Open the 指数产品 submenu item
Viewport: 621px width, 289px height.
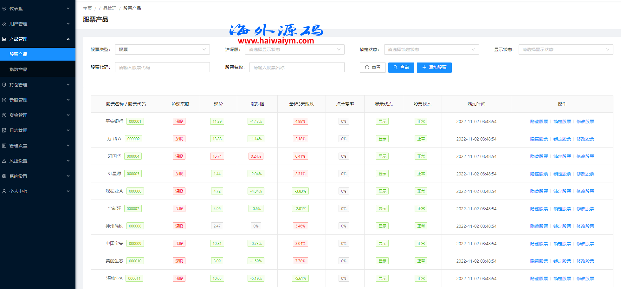(18, 69)
